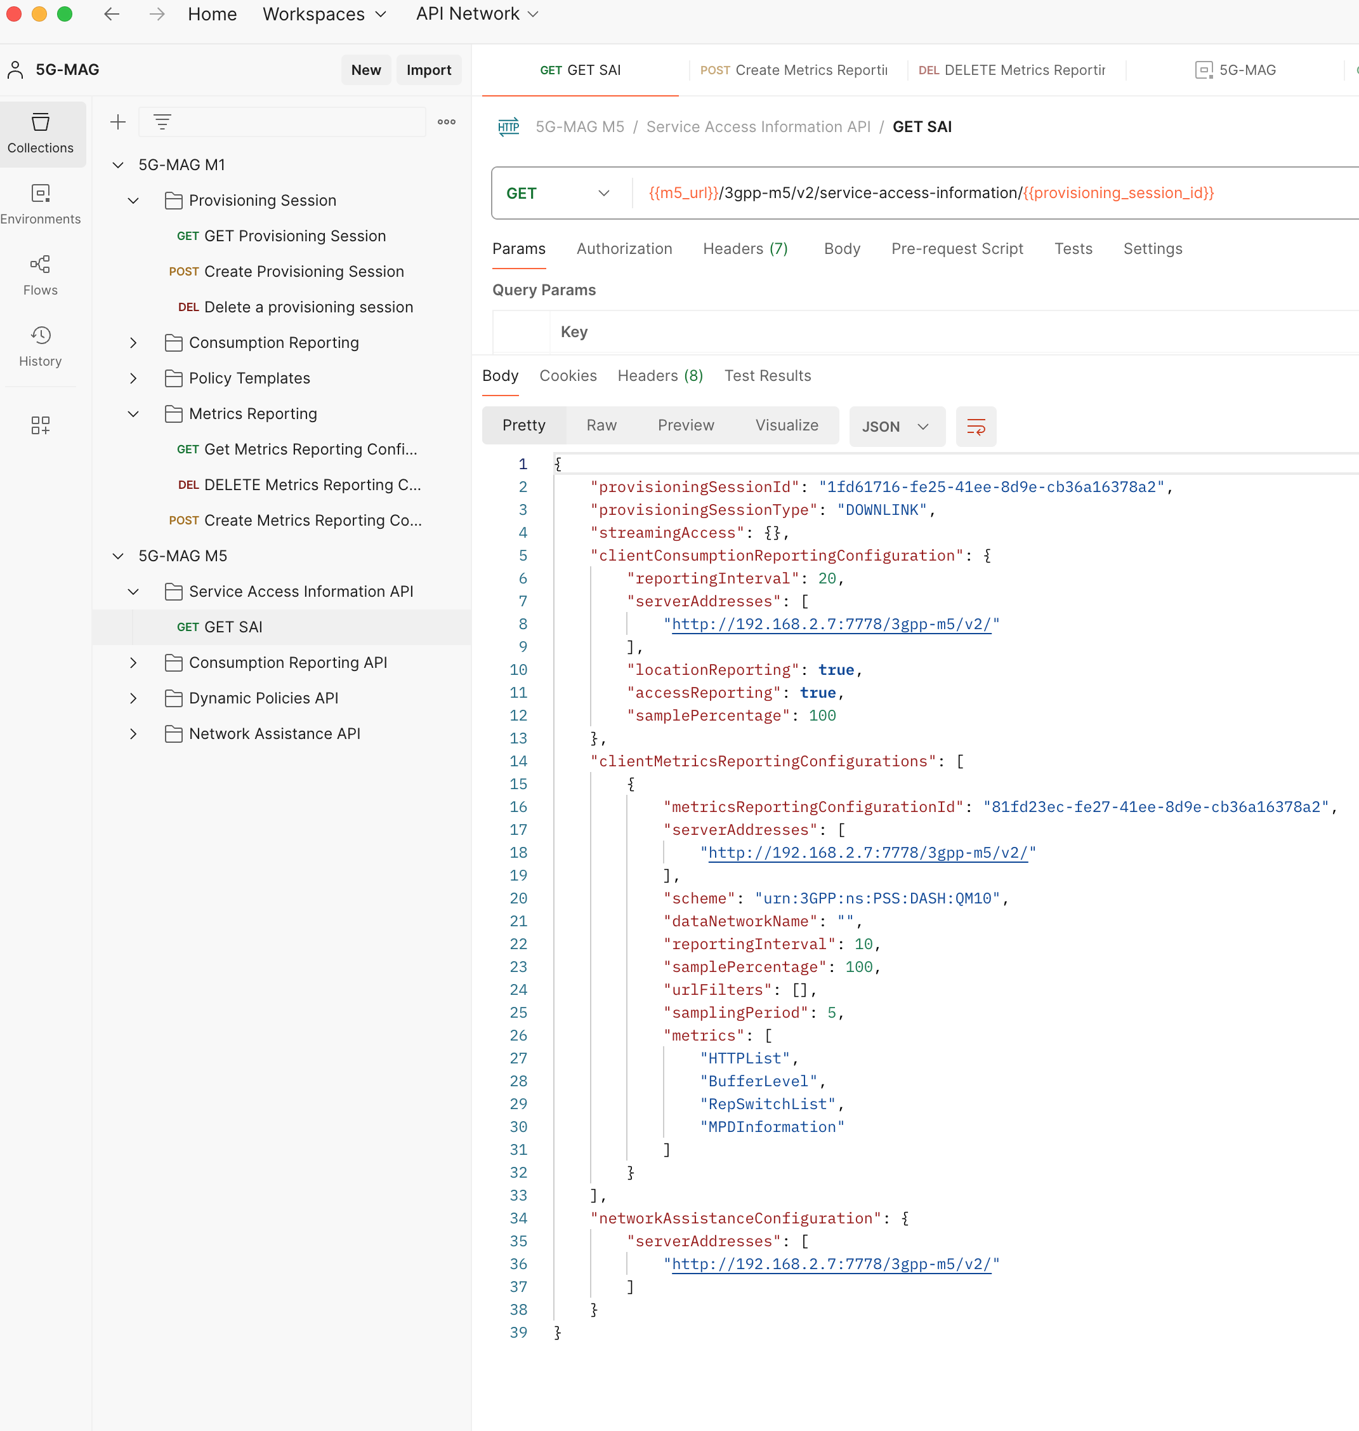Open the Environments sidebar panel

coord(41,203)
